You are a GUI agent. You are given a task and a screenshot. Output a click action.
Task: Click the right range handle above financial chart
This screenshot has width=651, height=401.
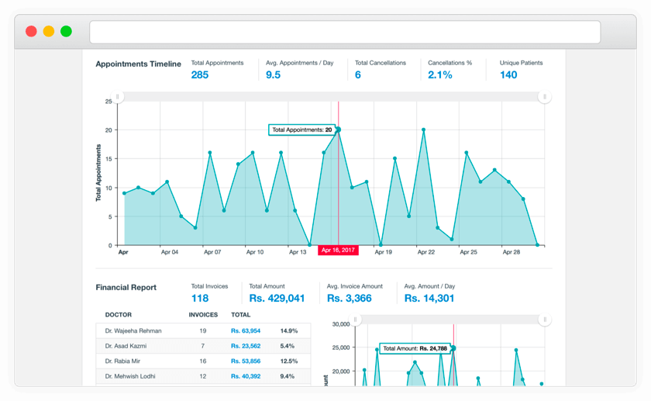pos(544,319)
